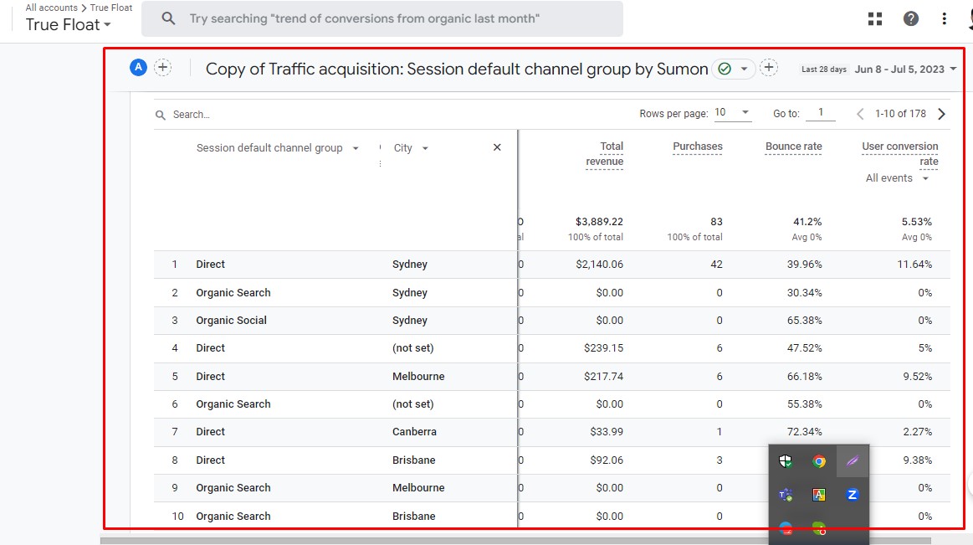Click the '$92.06' revenue value

pyautogui.click(x=607, y=460)
